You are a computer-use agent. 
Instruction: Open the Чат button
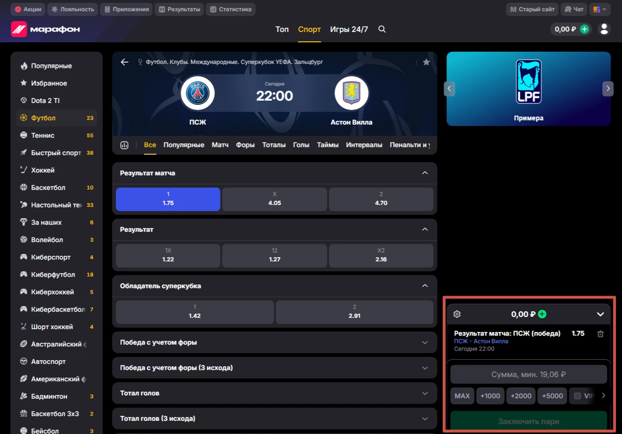click(574, 9)
